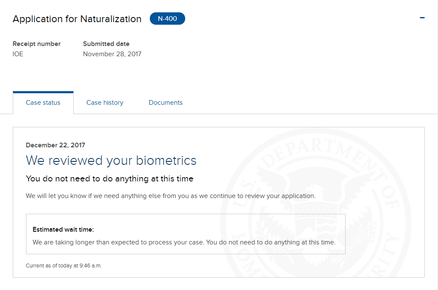The image size is (438, 290).
Task: Click the N-400 form badge
Action: point(167,18)
